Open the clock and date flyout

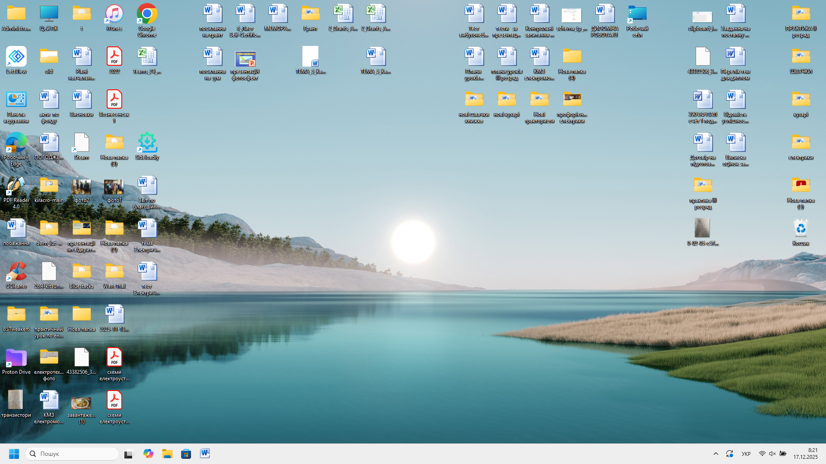tap(805, 454)
